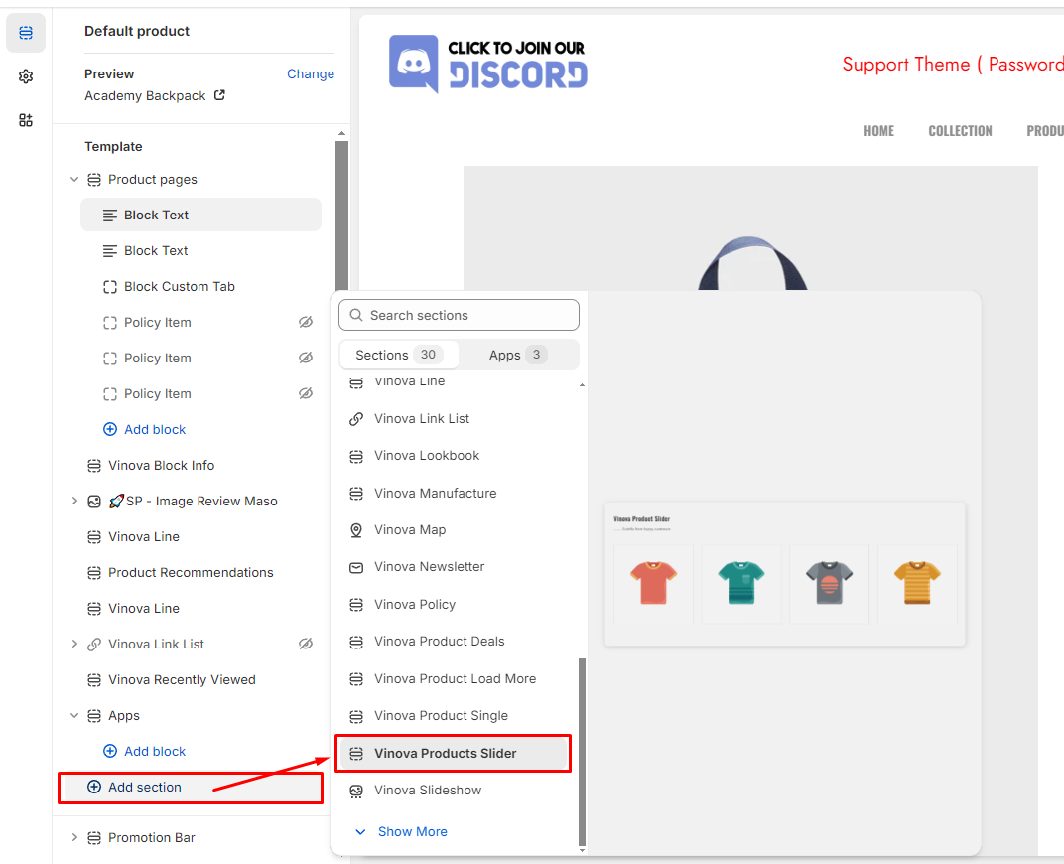Click the magnifier icon in Search sections
Image resolution: width=1064 pixels, height=864 pixels.
pos(356,315)
